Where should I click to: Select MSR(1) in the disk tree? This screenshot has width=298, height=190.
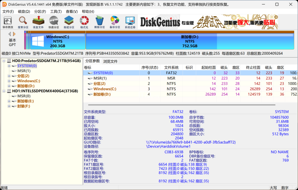click(24, 71)
